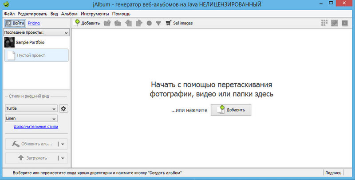Viewport: 355px width, 180px height.
Task: Click the Войти sign-in button
Action: 15,23
